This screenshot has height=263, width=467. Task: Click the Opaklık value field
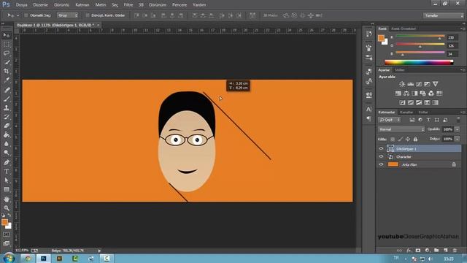click(447, 129)
